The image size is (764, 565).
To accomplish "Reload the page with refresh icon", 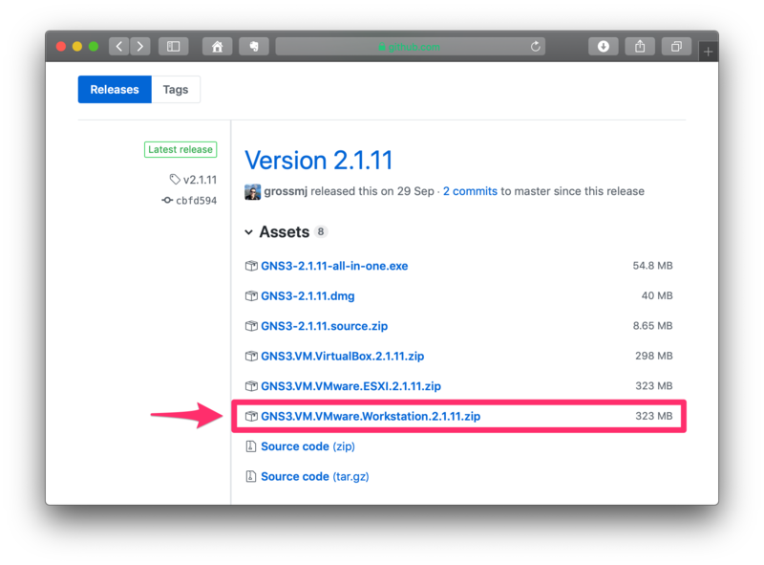I will [536, 46].
